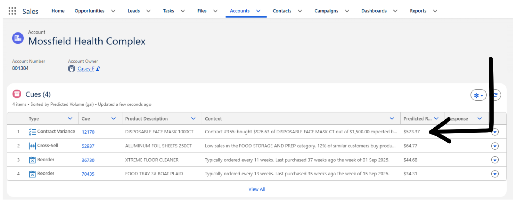Expand the Contacts nav dropdown chevron
Image resolution: width=515 pixels, height=201 pixels.
(x=300, y=11)
